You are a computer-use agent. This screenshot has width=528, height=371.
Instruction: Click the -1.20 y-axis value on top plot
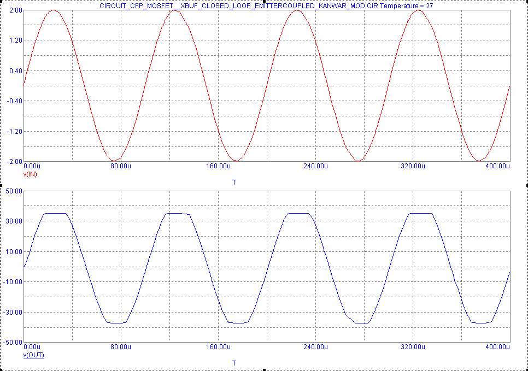tap(15, 131)
